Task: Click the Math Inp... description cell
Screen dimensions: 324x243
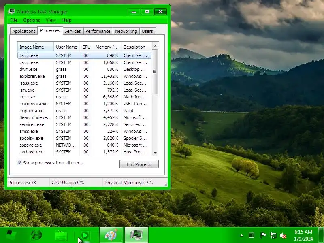Action: tap(134, 97)
